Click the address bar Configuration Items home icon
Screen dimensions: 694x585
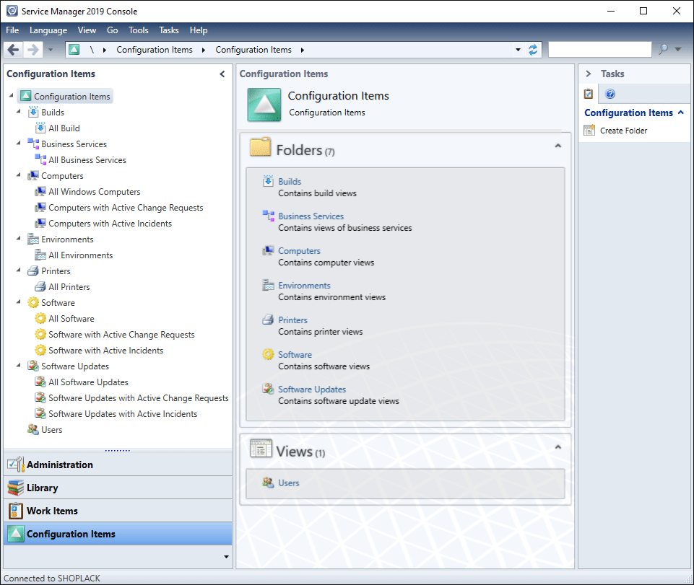[74, 50]
